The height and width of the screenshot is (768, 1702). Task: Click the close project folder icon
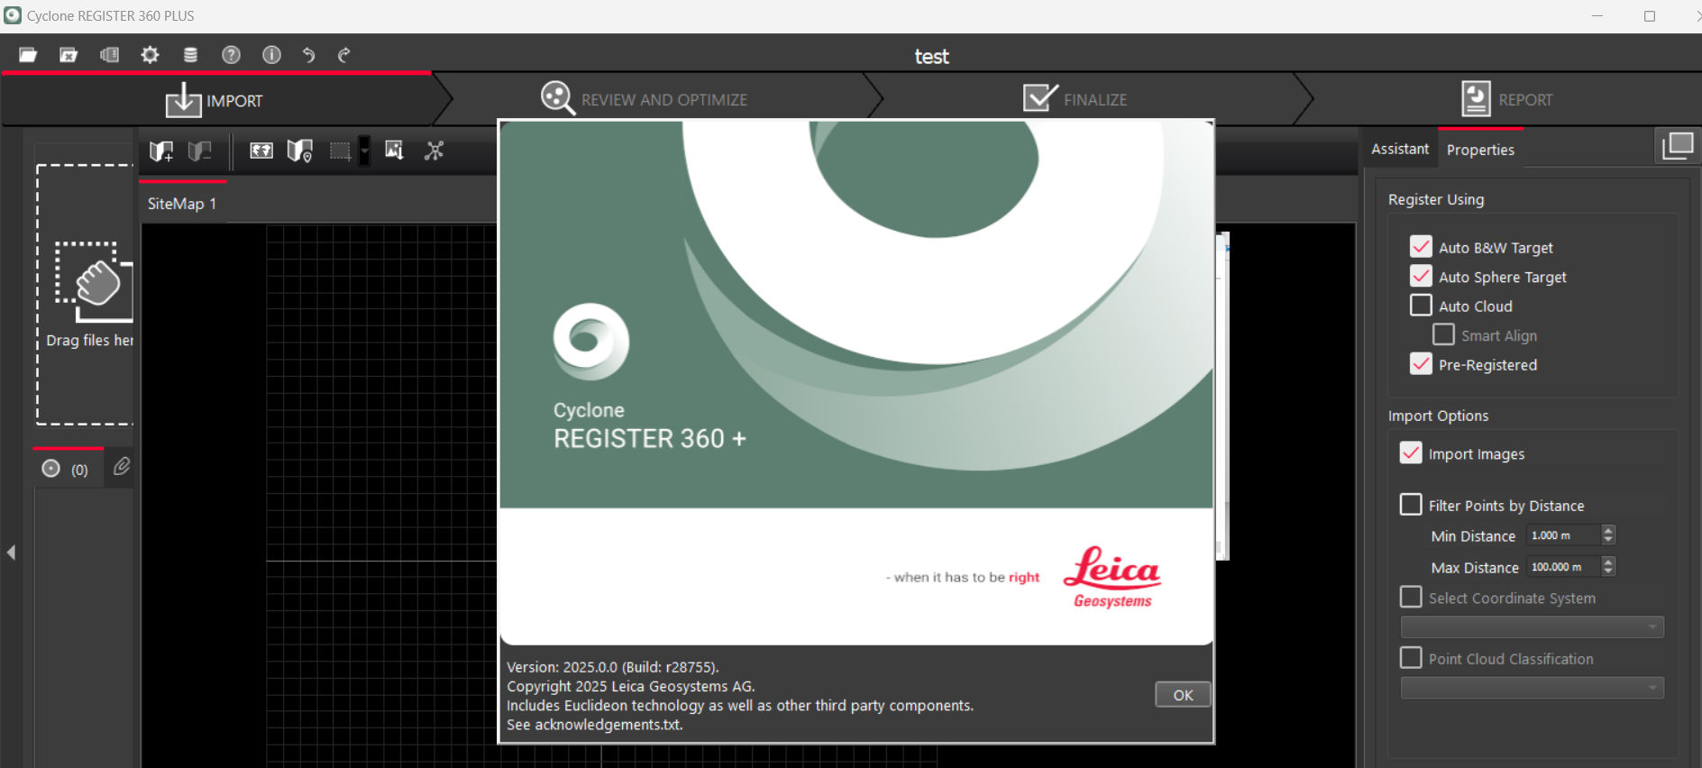pyautogui.click(x=69, y=55)
